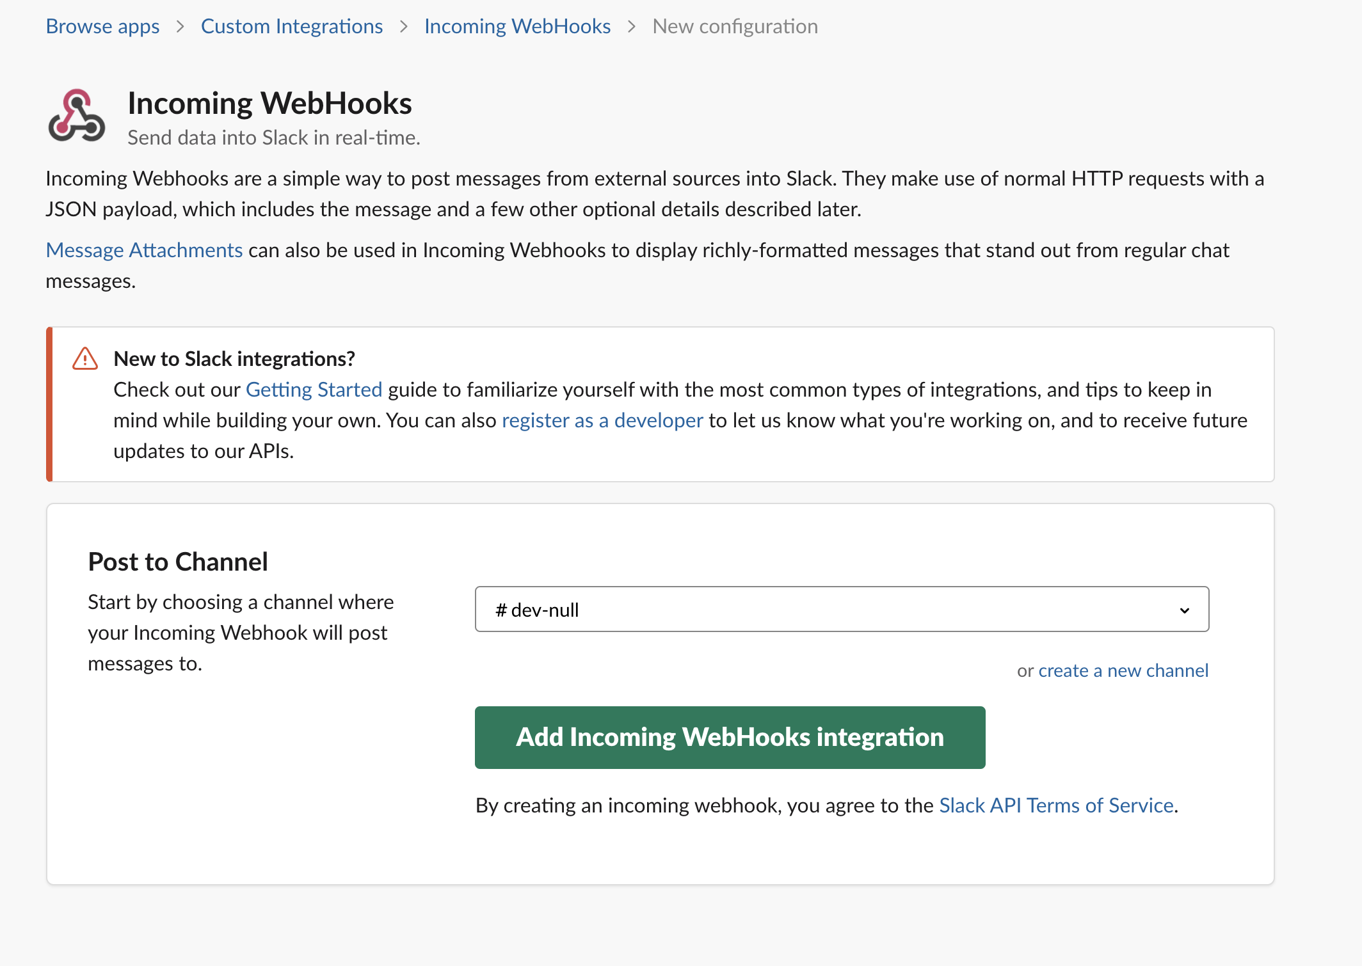Follow the Getting Started guide link
The width and height of the screenshot is (1362, 966).
pos(314,390)
